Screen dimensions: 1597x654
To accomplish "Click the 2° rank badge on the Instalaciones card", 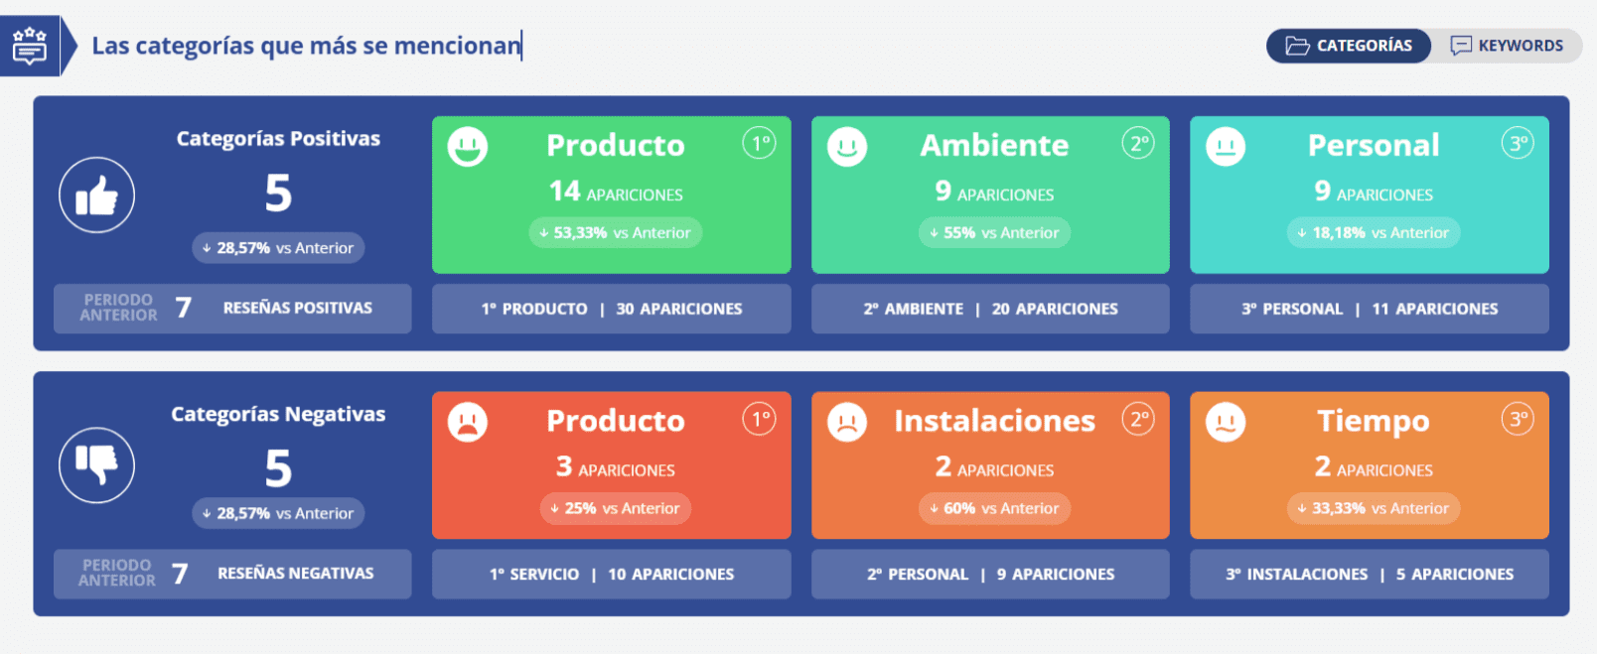I will click(1140, 419).
